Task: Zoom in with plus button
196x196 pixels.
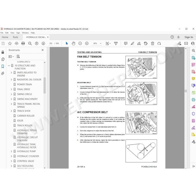Action: (x=87, y=43)
